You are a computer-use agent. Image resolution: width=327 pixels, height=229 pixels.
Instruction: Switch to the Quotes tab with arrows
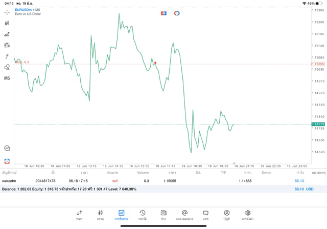[79, 215]
